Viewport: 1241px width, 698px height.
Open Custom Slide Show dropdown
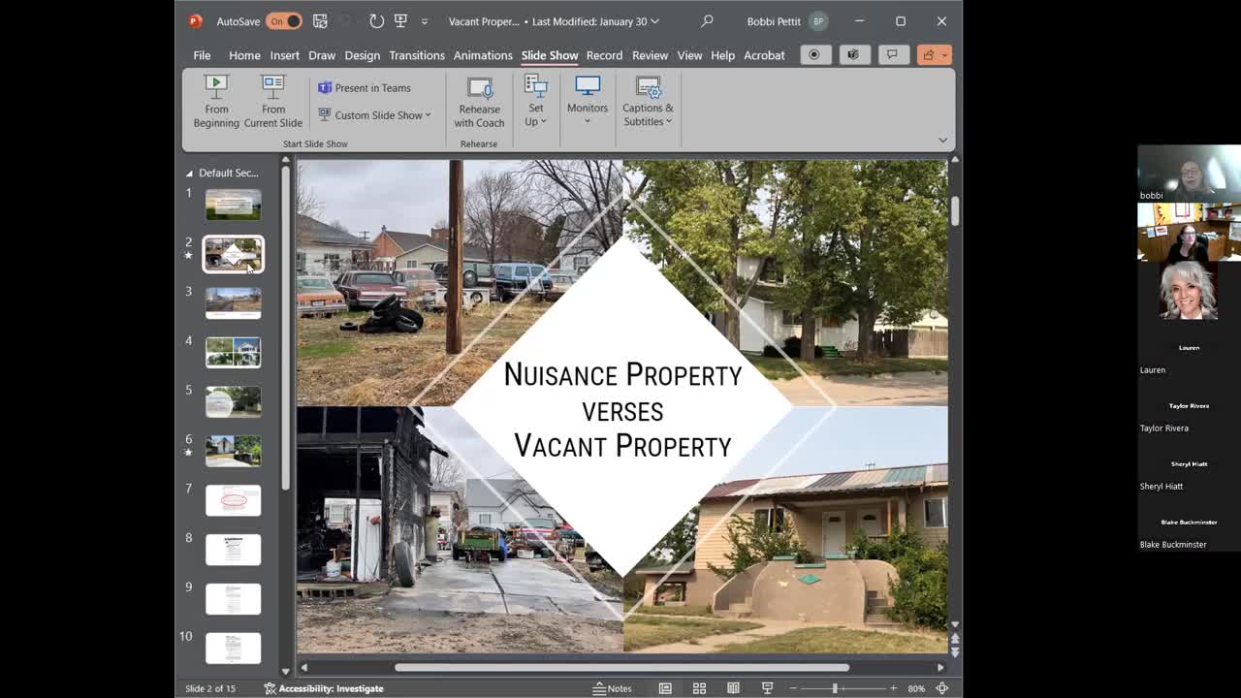pos(374,115)
